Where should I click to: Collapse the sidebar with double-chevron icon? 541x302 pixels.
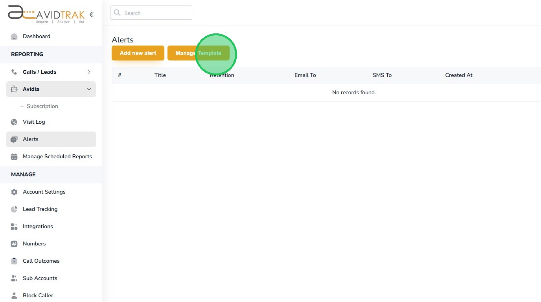pos(92,15)
